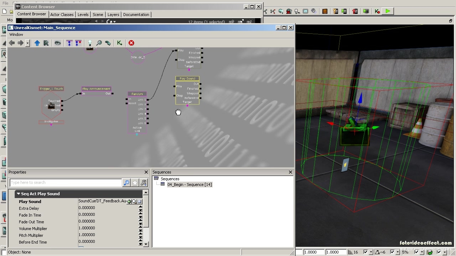Viewport: 456px width, 256px height.
Task: Click the green curved arrow update icon
Action: coord(108,43)
